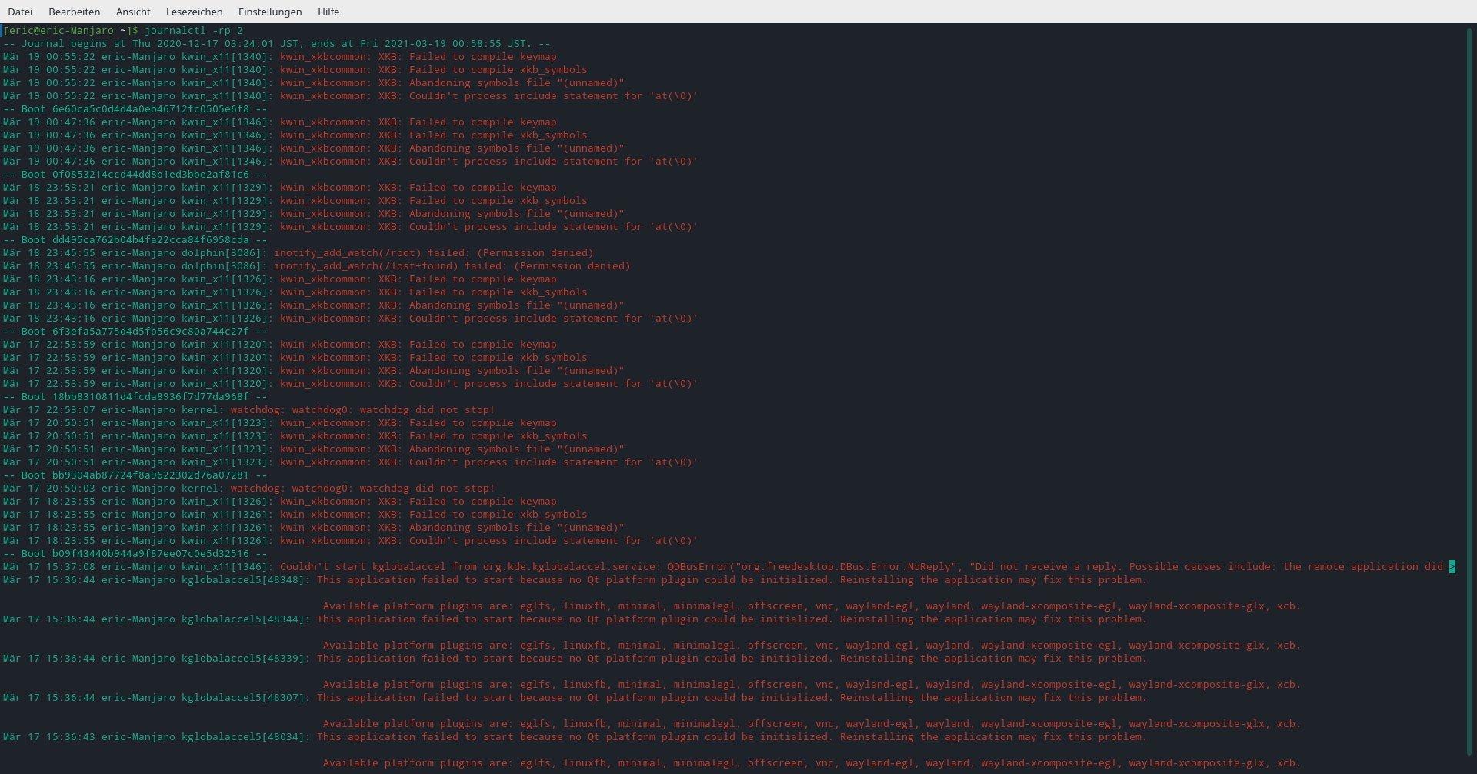Click boot ID 6e60ca5c0d4d4a0eb46712fc0505e6f8
This screenshot has height=774, width=1477.
[151, 109]
